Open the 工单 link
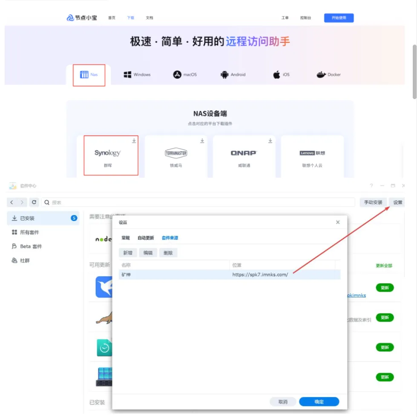The width and height of the screenshot is (417, 417). (x=285, y=18)
